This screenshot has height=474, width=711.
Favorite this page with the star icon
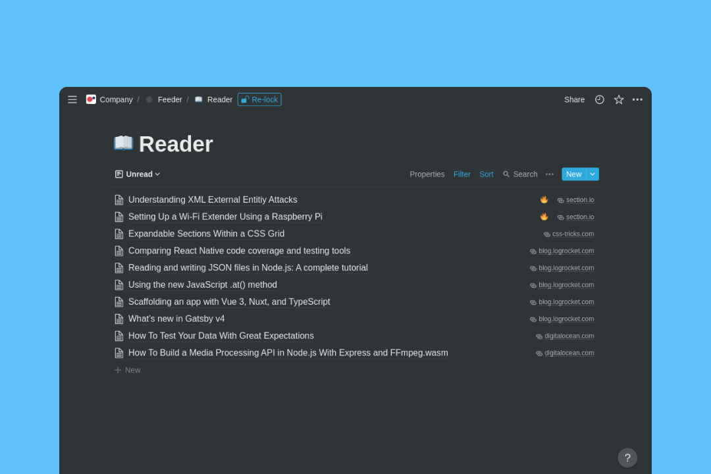click(618, 99)
